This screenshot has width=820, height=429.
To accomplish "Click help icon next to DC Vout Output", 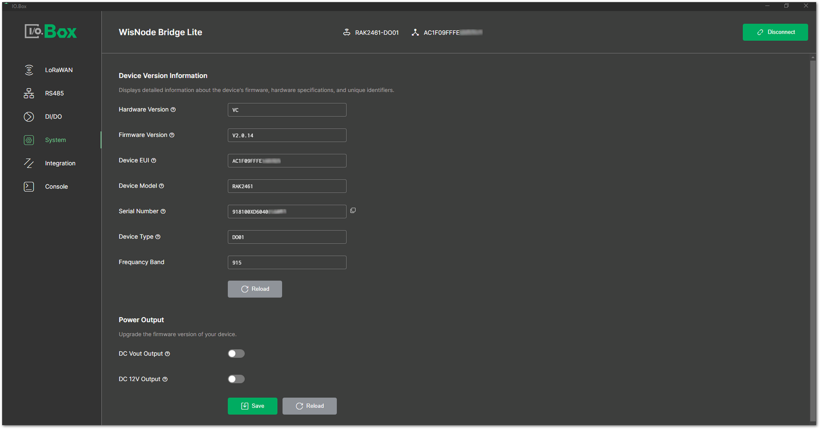I will (x=167, y=354).
